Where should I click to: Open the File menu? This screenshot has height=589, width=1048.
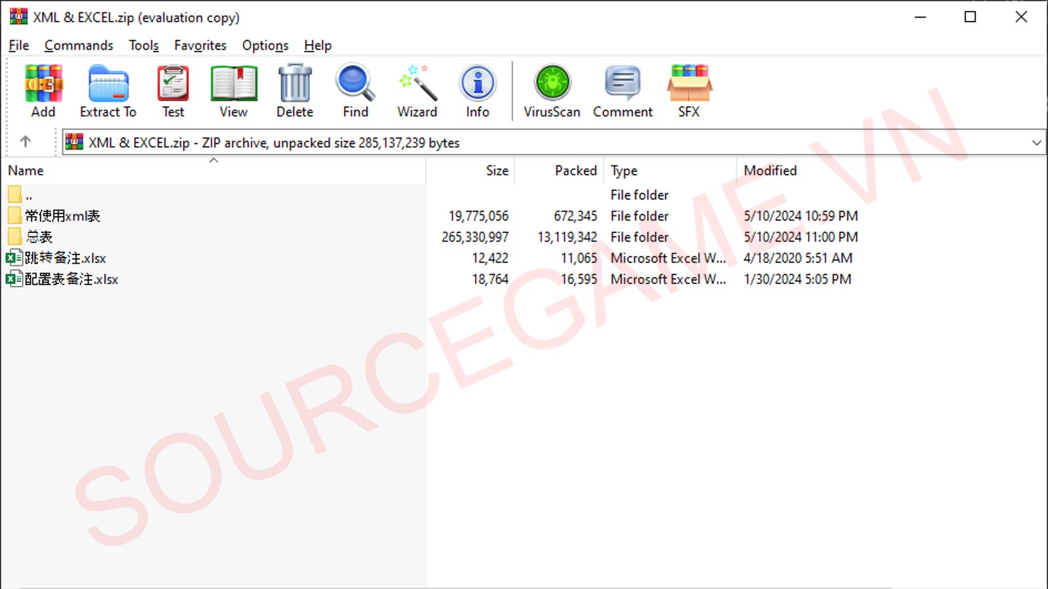[18, 45]
